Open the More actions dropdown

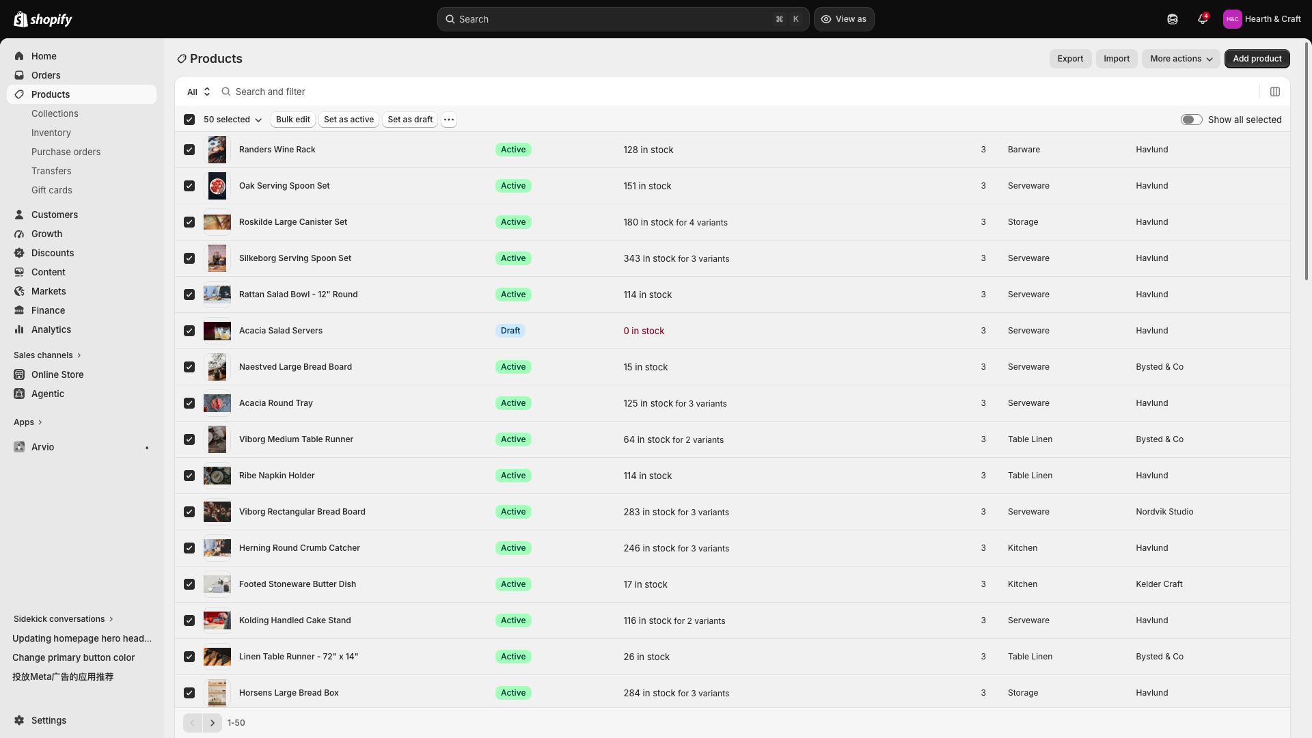click(x=1181, y=59)
